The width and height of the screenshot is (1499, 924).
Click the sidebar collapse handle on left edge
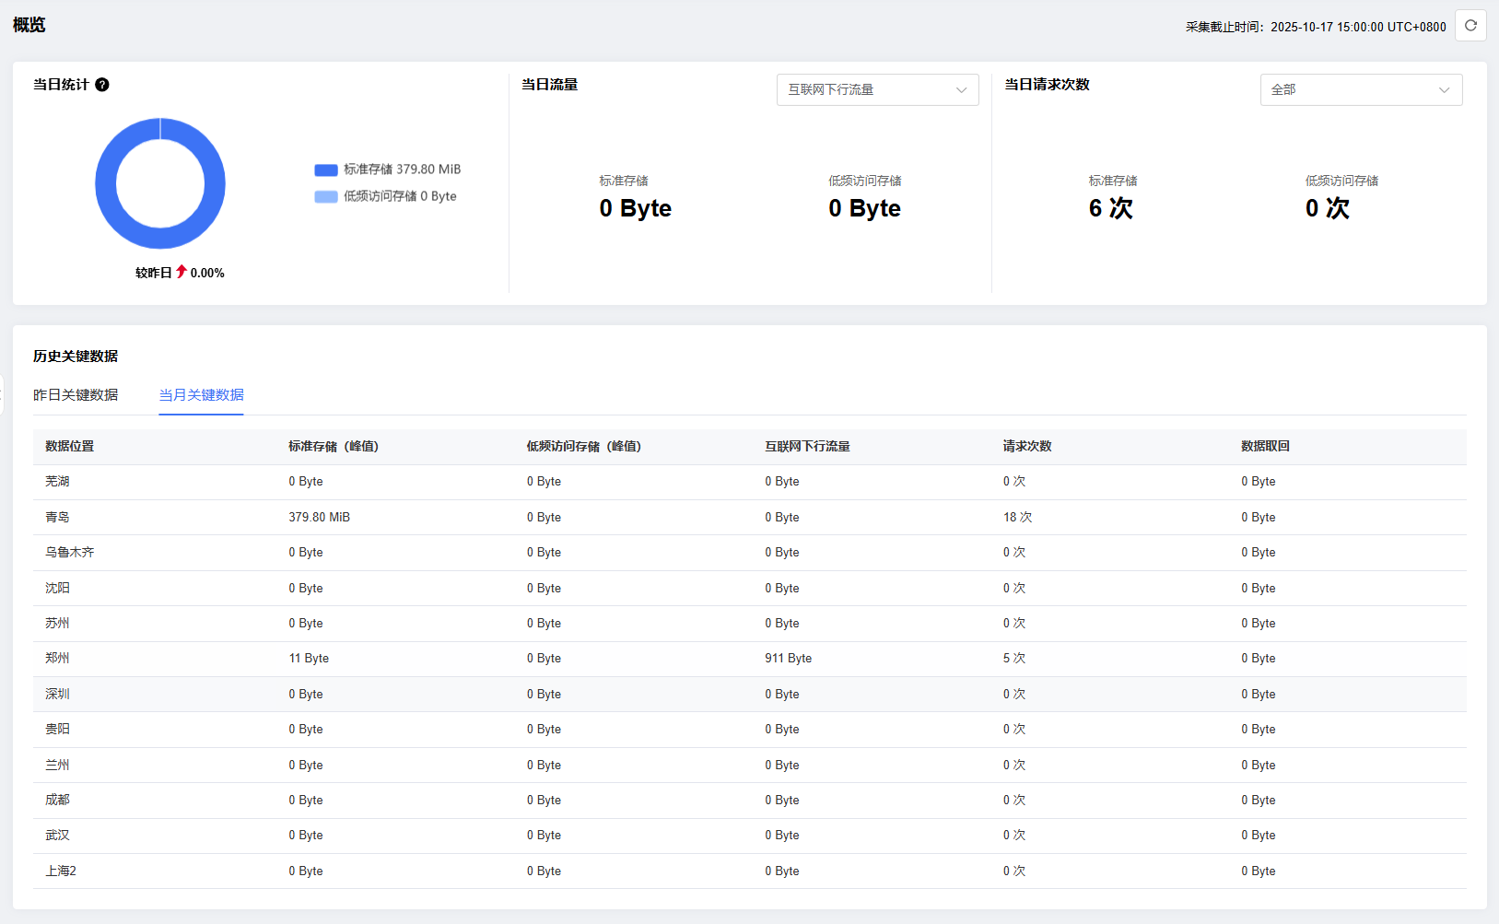(2, 394)
